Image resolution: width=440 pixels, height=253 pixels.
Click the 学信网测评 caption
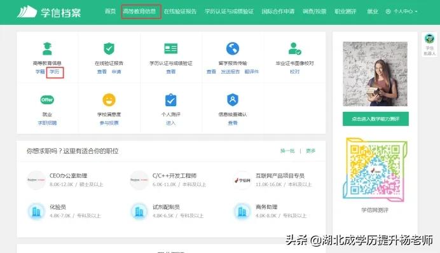pyautogui.click(x=375, y=210)
